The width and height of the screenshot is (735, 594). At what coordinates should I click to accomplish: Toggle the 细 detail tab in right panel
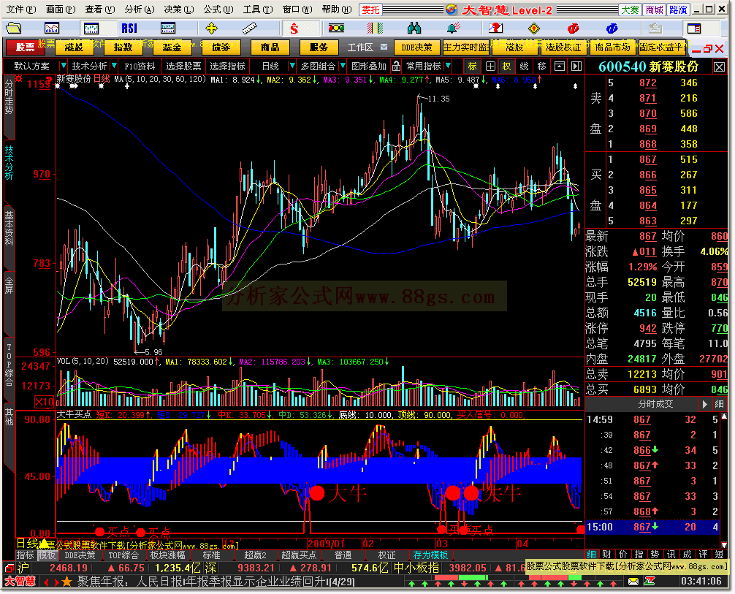pyautogui.click(x=592, y=554)
